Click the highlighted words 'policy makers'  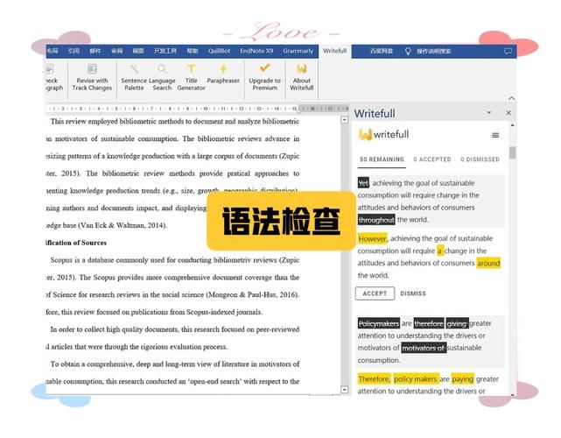416,379
